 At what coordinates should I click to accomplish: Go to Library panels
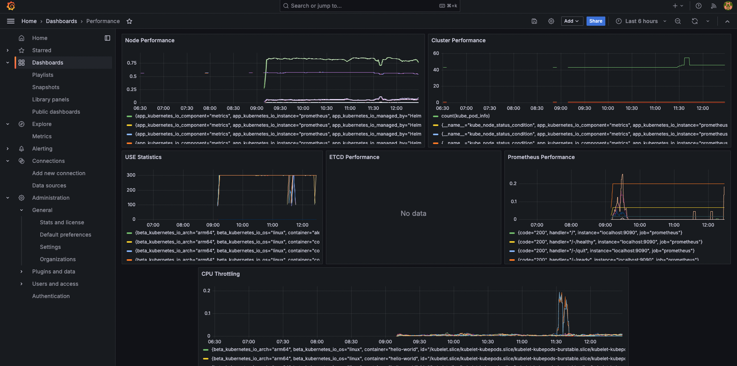(51, 99)
